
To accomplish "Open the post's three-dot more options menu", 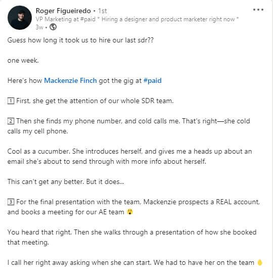I will [258, 10].
